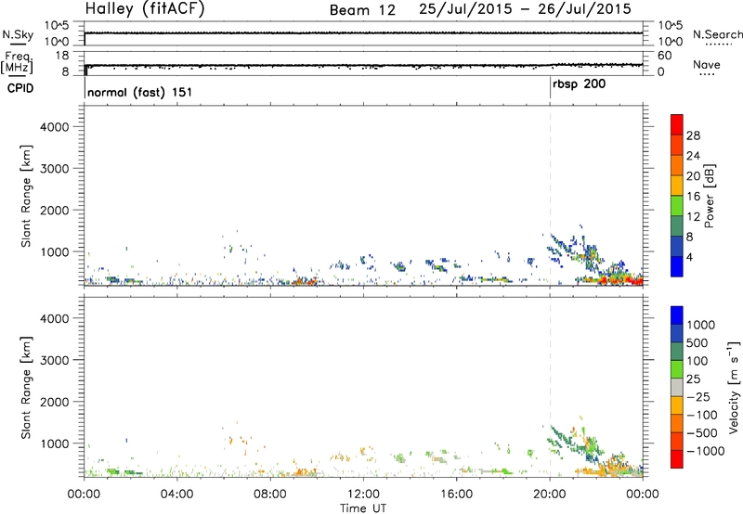Click the "20:00" time axis tick label
The image size is (743, 514).
[550, 495]
